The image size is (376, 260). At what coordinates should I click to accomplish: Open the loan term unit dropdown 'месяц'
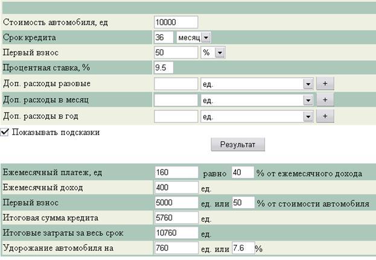pos(194,37)
